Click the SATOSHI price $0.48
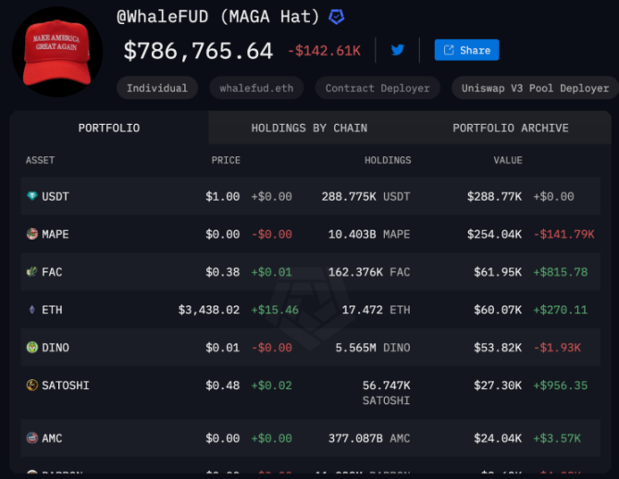The width and height of the screenshot is (619, 479). [223, 385]
